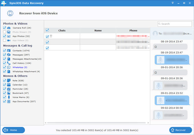Toggle the select-all checkbox in Chats header

(x=47, y=30)
